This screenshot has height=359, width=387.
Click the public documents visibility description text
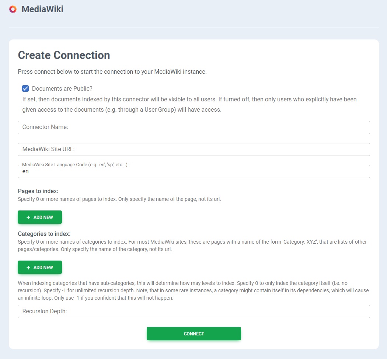(x=189, y=105)
